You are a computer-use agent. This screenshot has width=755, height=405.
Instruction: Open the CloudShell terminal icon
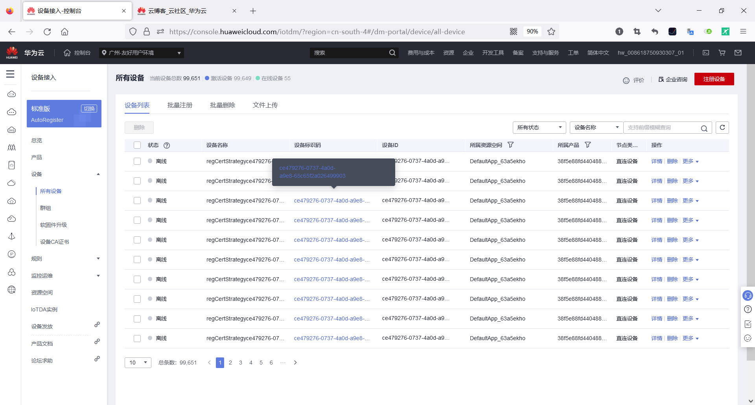point(706,53)
